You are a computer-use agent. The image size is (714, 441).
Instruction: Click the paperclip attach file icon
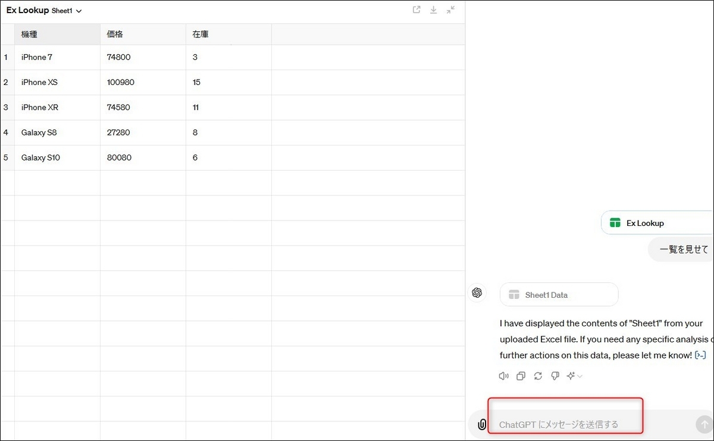[482, 424]
